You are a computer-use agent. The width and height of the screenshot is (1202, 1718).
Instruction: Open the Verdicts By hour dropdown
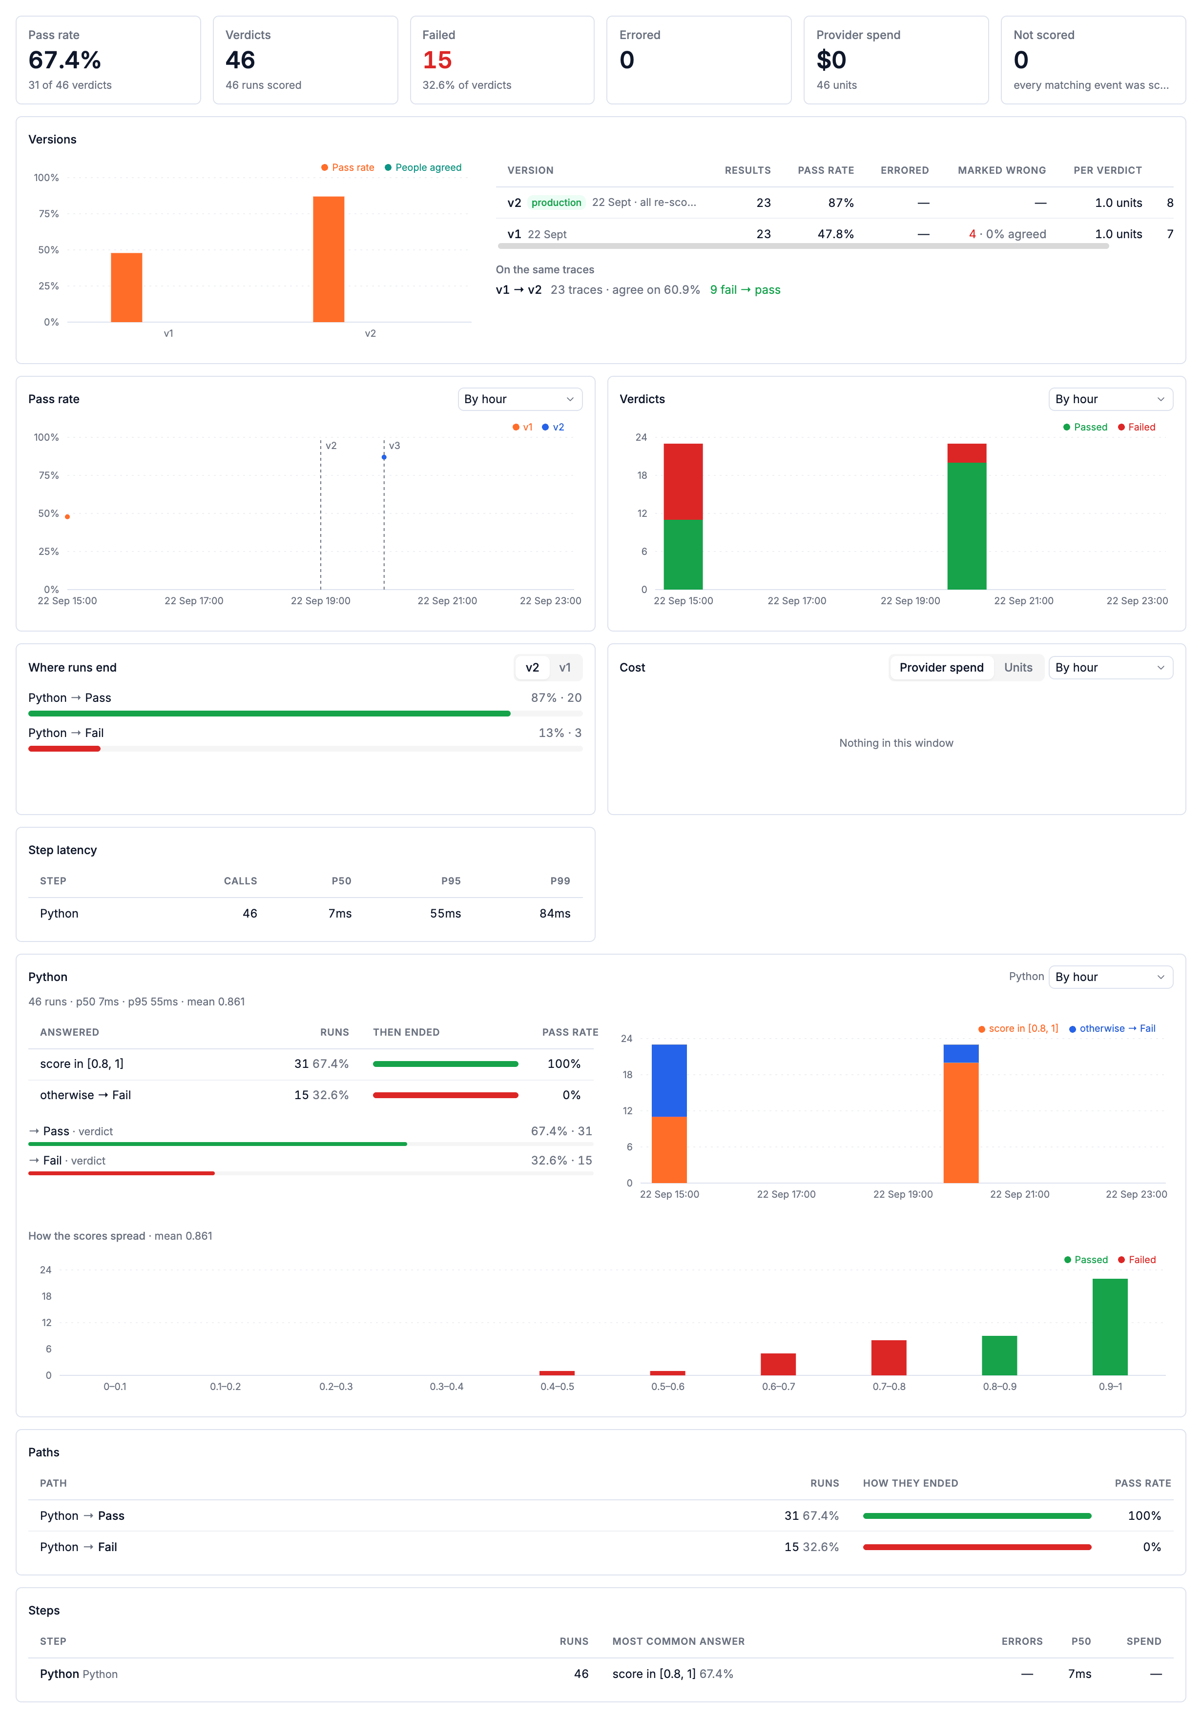pyautogui.click(x=1110, y=399)
